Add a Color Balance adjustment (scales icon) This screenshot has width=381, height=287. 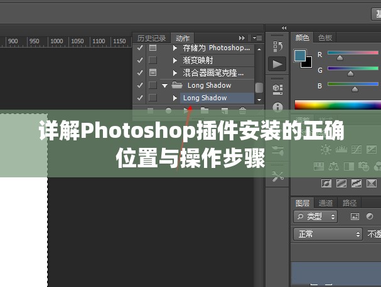click(333, 167)
